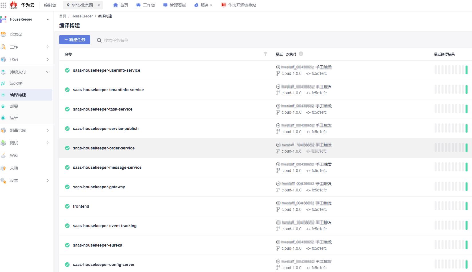The height and width of the screenshot is (272, 472).
Task: Click the icon beside 最近一次执行 header
Action: (301, 54)
